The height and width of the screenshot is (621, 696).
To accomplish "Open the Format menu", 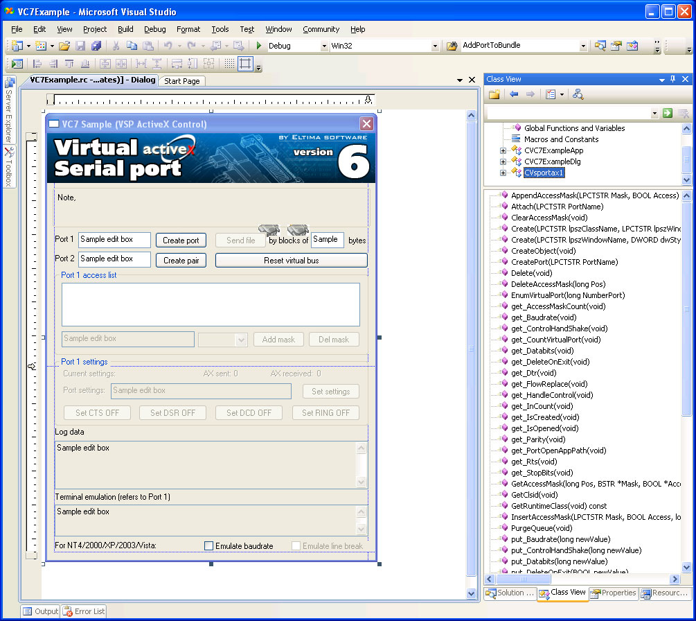I will coord(188,29).
